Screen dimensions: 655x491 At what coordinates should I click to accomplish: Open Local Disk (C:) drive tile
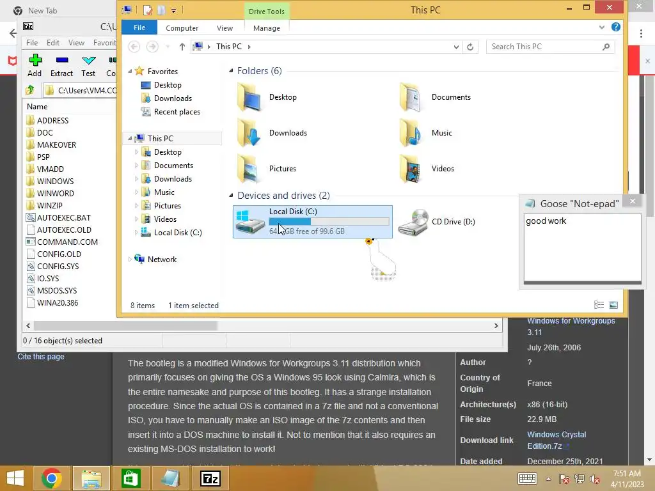(x=312, y=222)
